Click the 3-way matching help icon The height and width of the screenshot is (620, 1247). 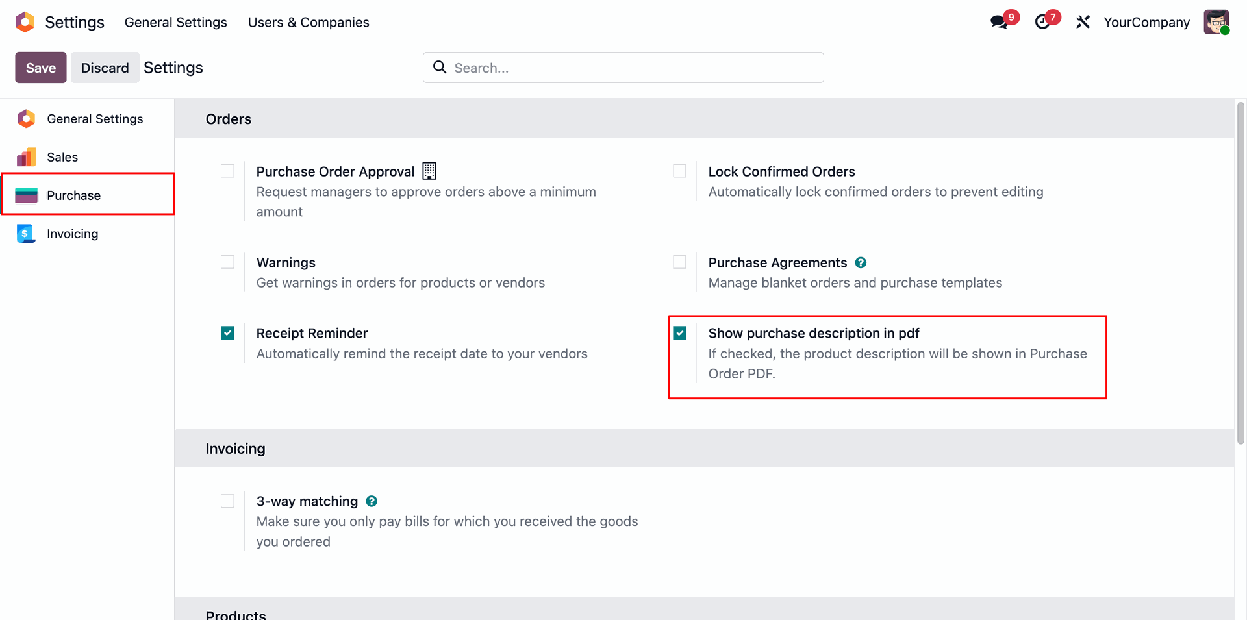pos(372,501)
